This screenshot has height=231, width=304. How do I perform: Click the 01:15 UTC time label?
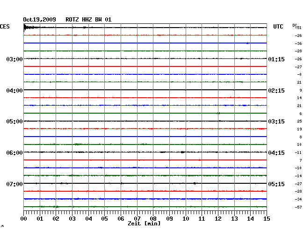tap(276, 59)
